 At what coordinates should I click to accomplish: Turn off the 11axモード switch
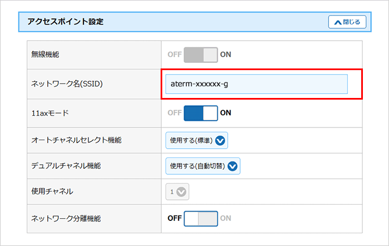click(x=201, y=112)
